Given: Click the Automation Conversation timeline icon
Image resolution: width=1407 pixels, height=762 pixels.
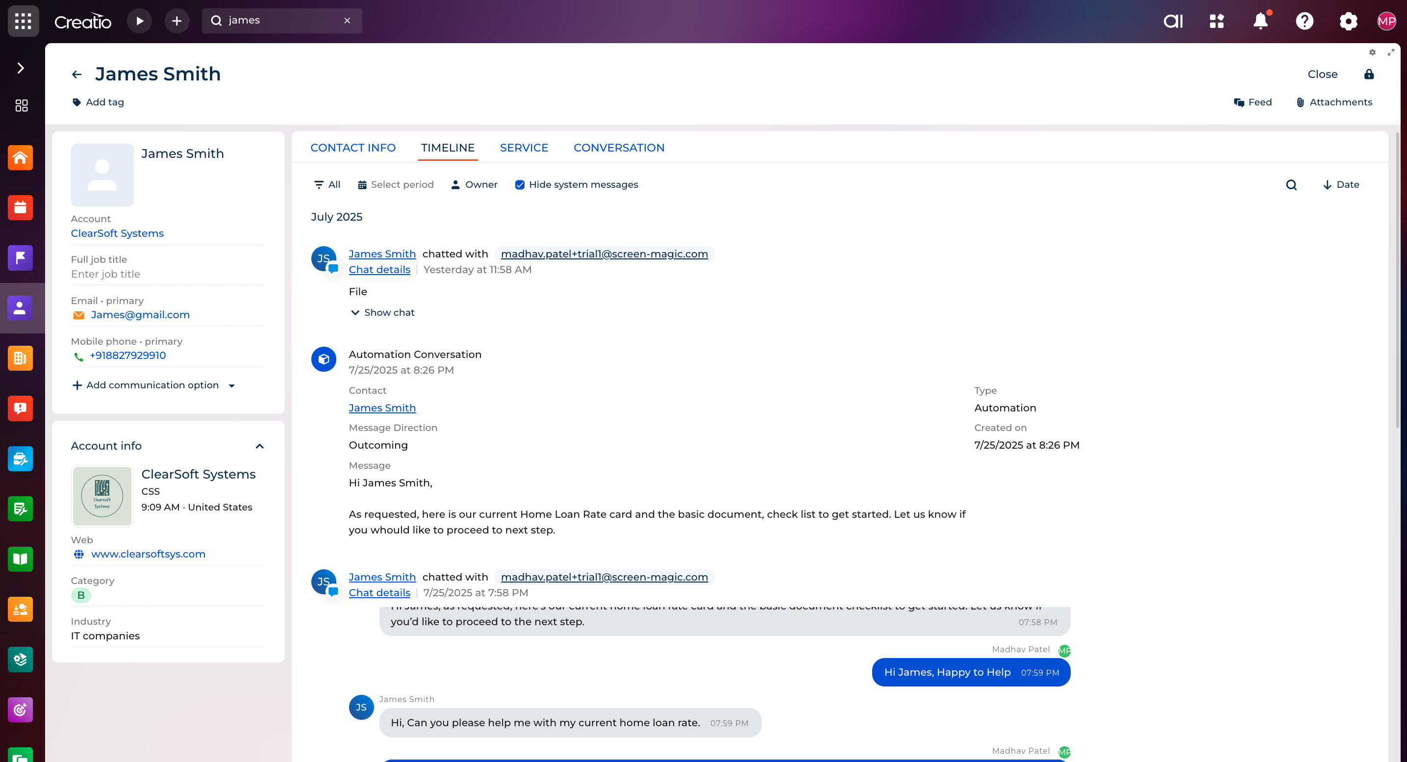Looking at the screenshot, I should [324, 359].
